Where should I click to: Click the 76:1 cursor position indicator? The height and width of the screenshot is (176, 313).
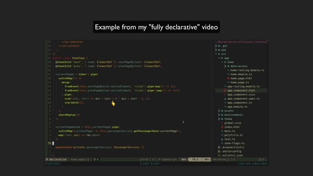195,159
